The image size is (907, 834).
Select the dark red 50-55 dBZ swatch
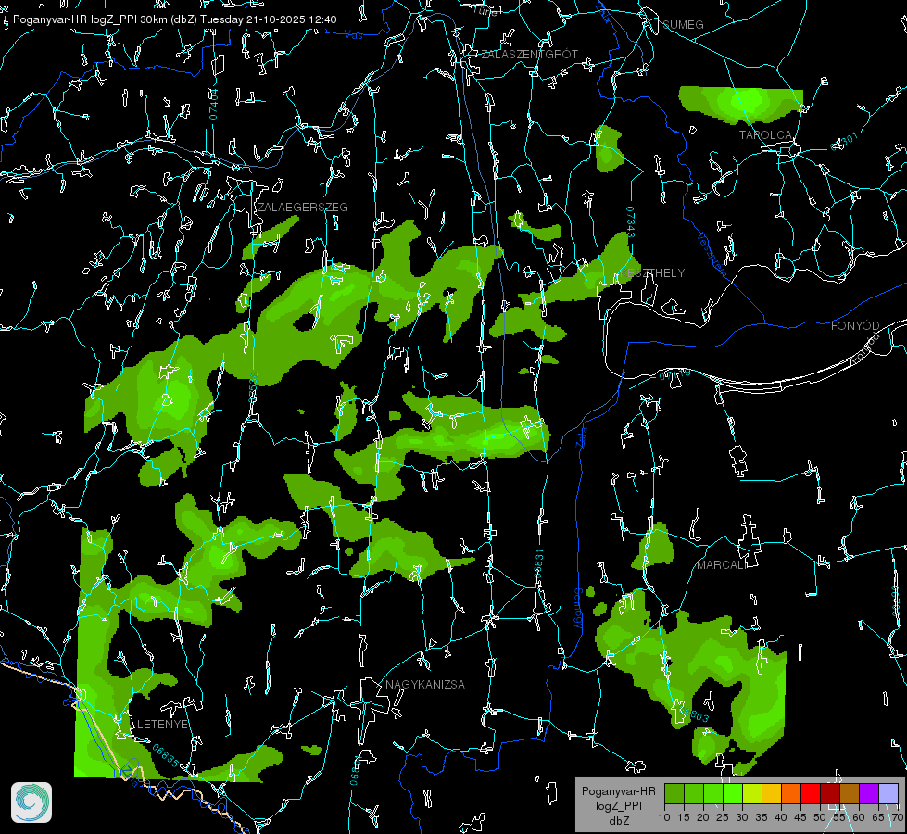[x=830, y=793]
